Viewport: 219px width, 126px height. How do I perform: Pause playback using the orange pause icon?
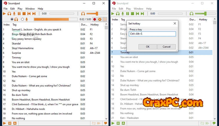click(x=19, y=14)
